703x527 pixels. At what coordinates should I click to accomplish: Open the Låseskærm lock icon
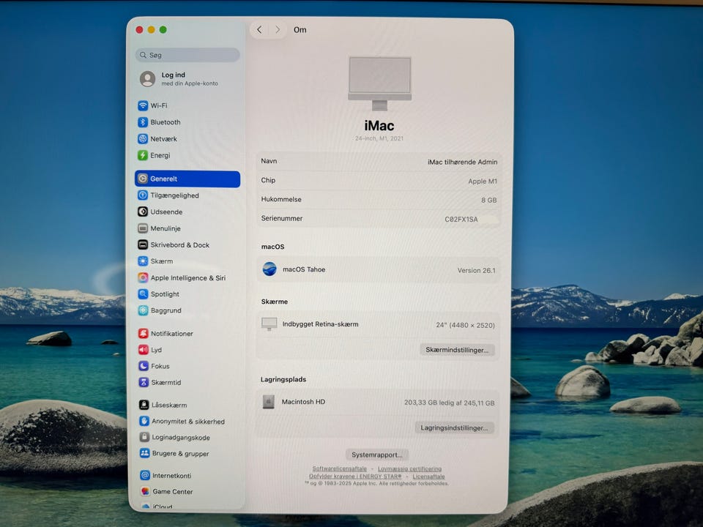click(144, 405)
